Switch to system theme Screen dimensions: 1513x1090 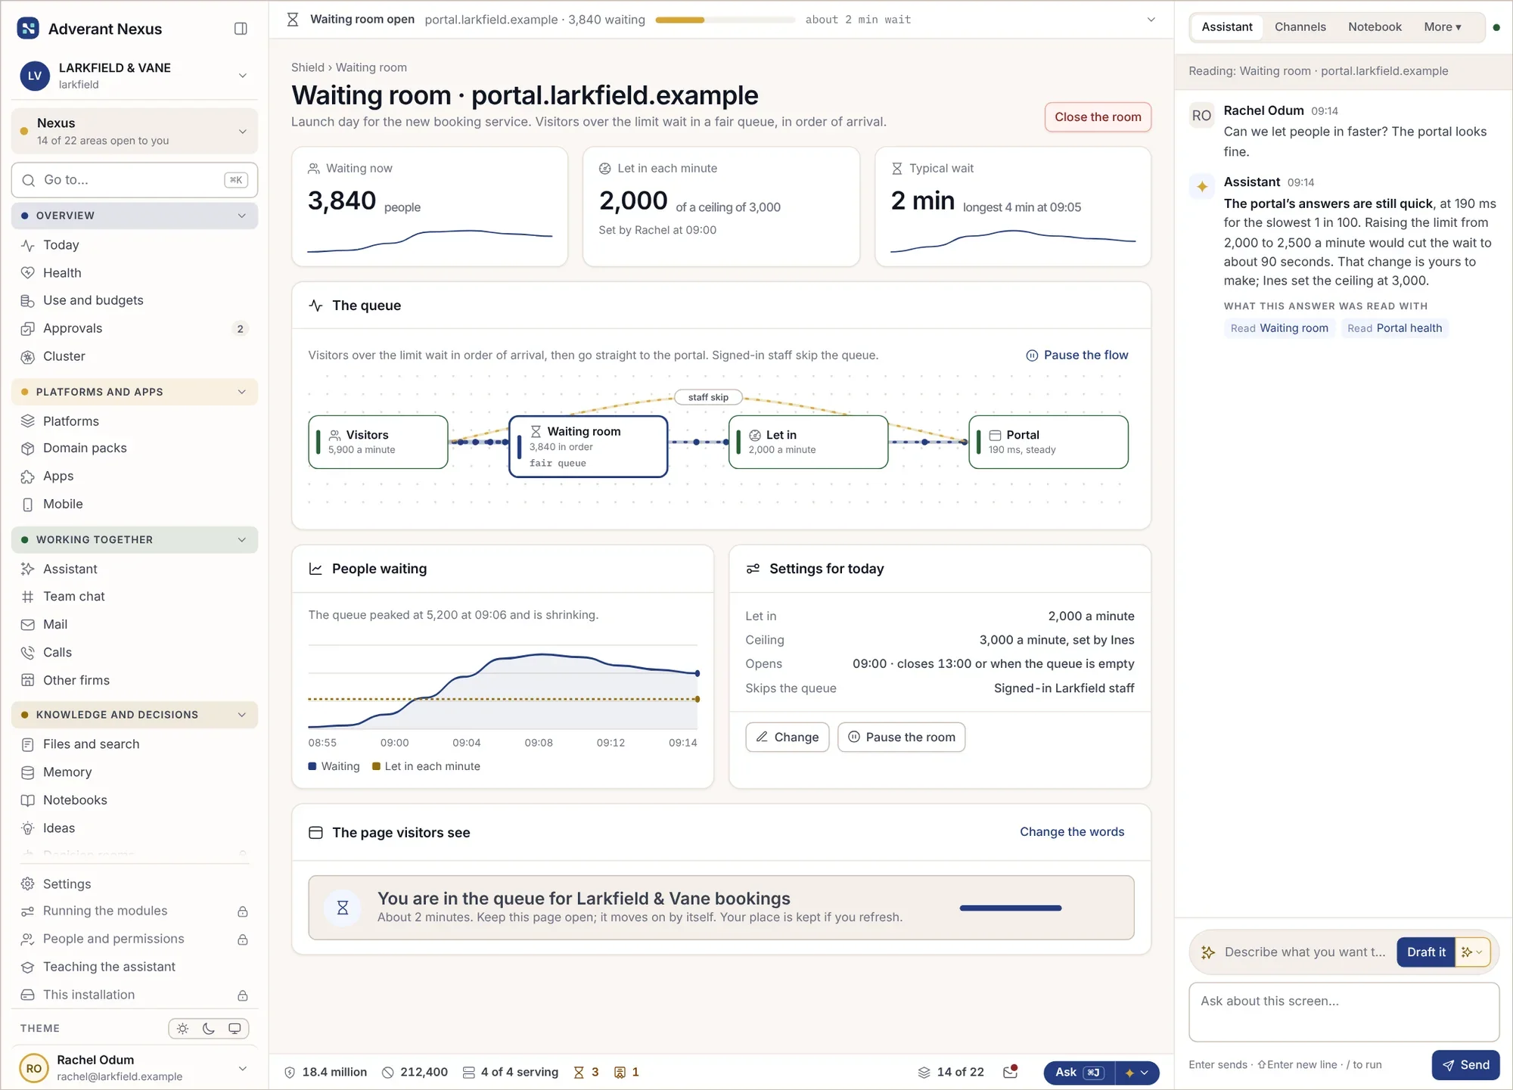235,1029
